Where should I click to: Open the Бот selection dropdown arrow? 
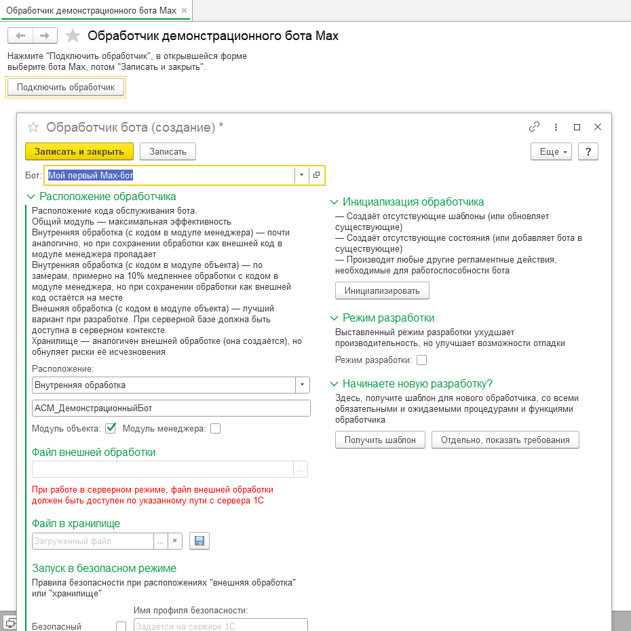coord(301,175)
